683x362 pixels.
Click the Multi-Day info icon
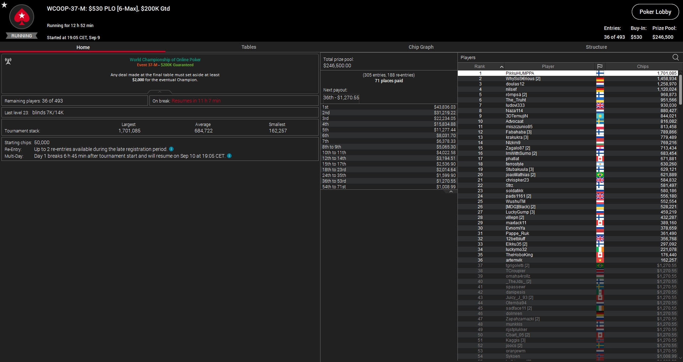(229, 156)
